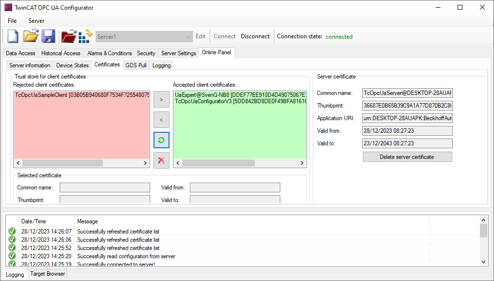Switch to the Data Access tab
The width and height of the screenshot is (494, 281).
click(x=20, y=53)
